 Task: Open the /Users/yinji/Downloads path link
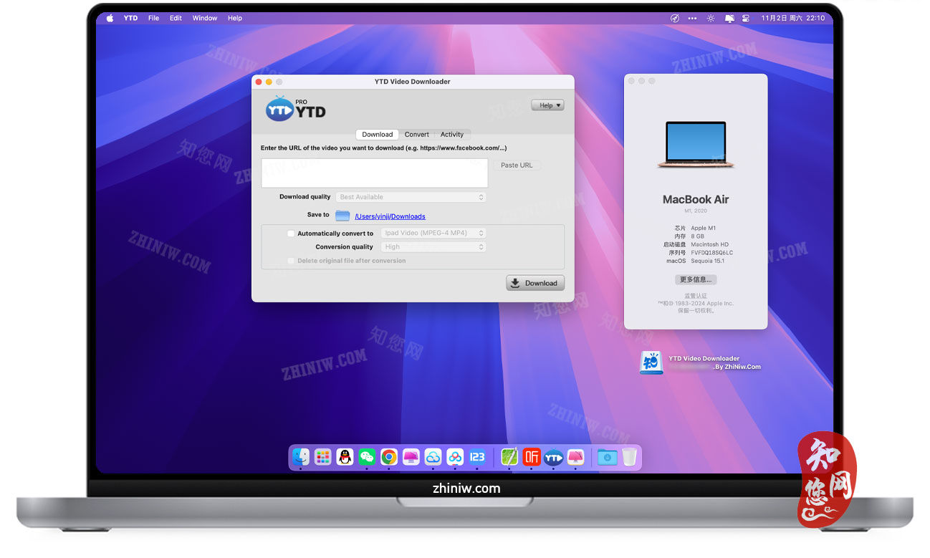[x=390, y=216]
